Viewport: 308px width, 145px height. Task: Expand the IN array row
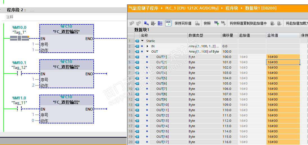147,46
